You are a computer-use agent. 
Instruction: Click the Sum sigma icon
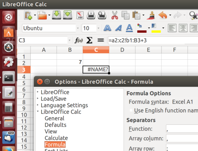[x=89, y=40]
